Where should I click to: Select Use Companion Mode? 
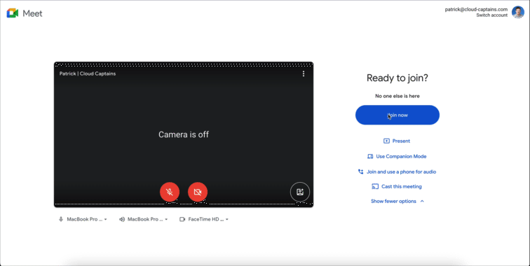pyautogui.click(x=397, y=156)
